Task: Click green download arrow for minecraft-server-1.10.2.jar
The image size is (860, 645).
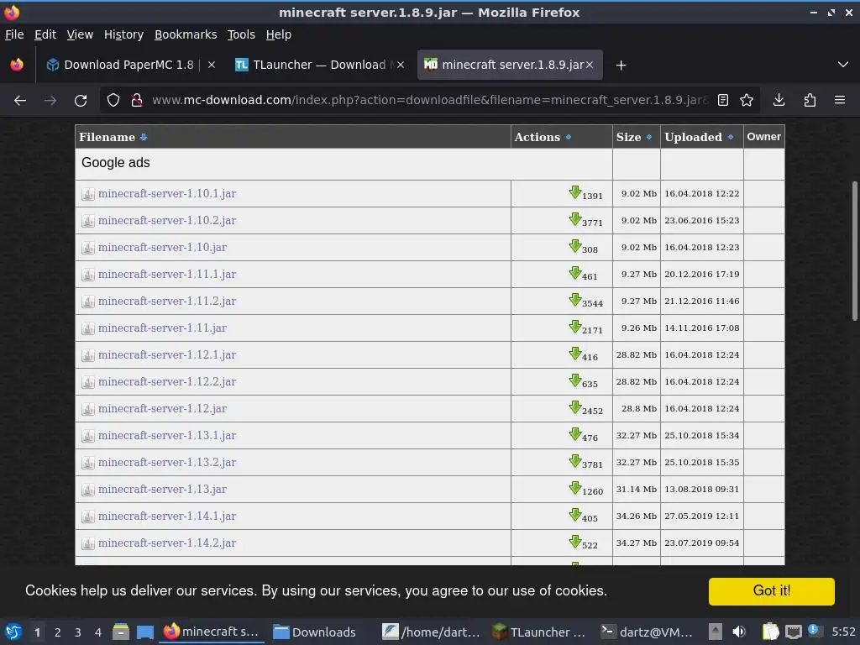Action: tap(574, 219)
